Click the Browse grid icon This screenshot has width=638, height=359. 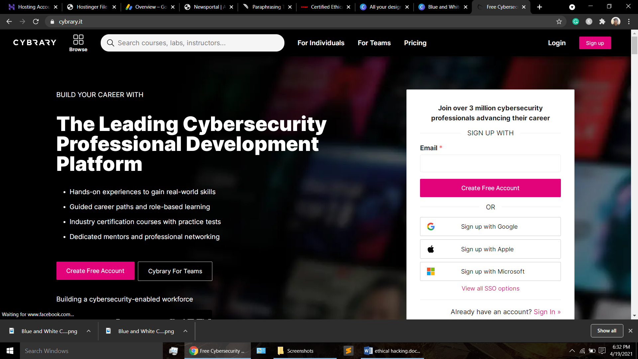point(78,40)
